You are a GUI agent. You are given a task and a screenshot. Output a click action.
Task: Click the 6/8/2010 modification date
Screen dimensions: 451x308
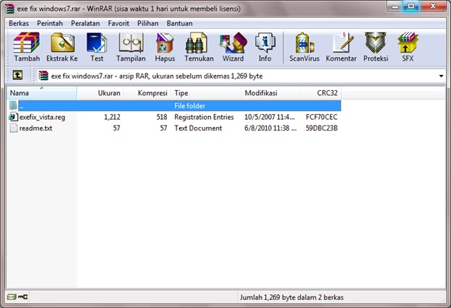pyautogui.click(x=270, y=128)
